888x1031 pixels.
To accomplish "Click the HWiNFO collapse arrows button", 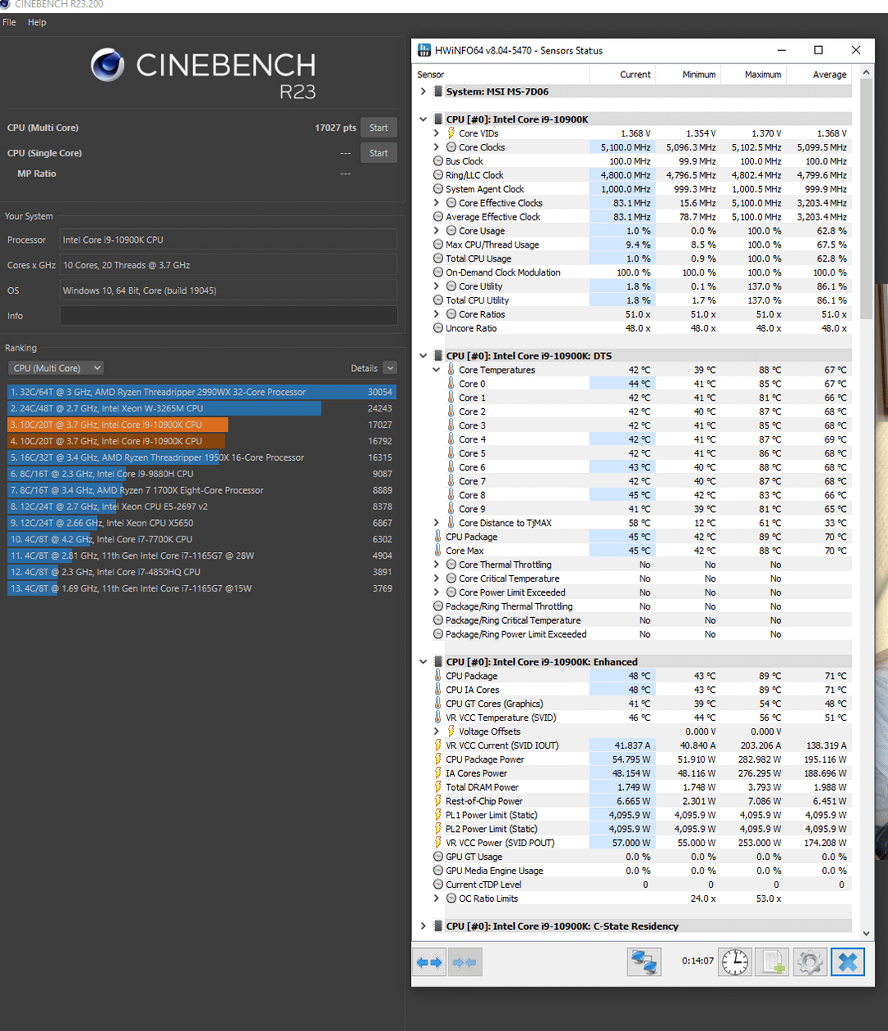I will [465, 962].
